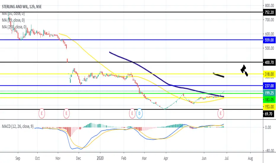
Task: Click the 559.00 blue price label
Action: point(269,40)
